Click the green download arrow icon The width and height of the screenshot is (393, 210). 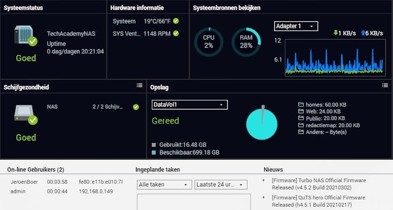(336, 33)
